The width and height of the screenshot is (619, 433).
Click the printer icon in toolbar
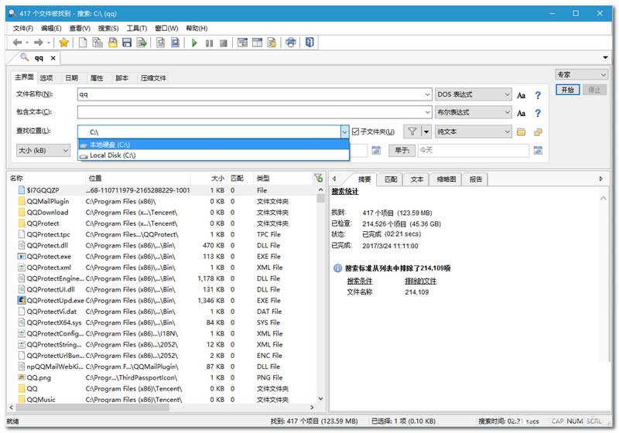pyautogui.click(x=290, y=43)
